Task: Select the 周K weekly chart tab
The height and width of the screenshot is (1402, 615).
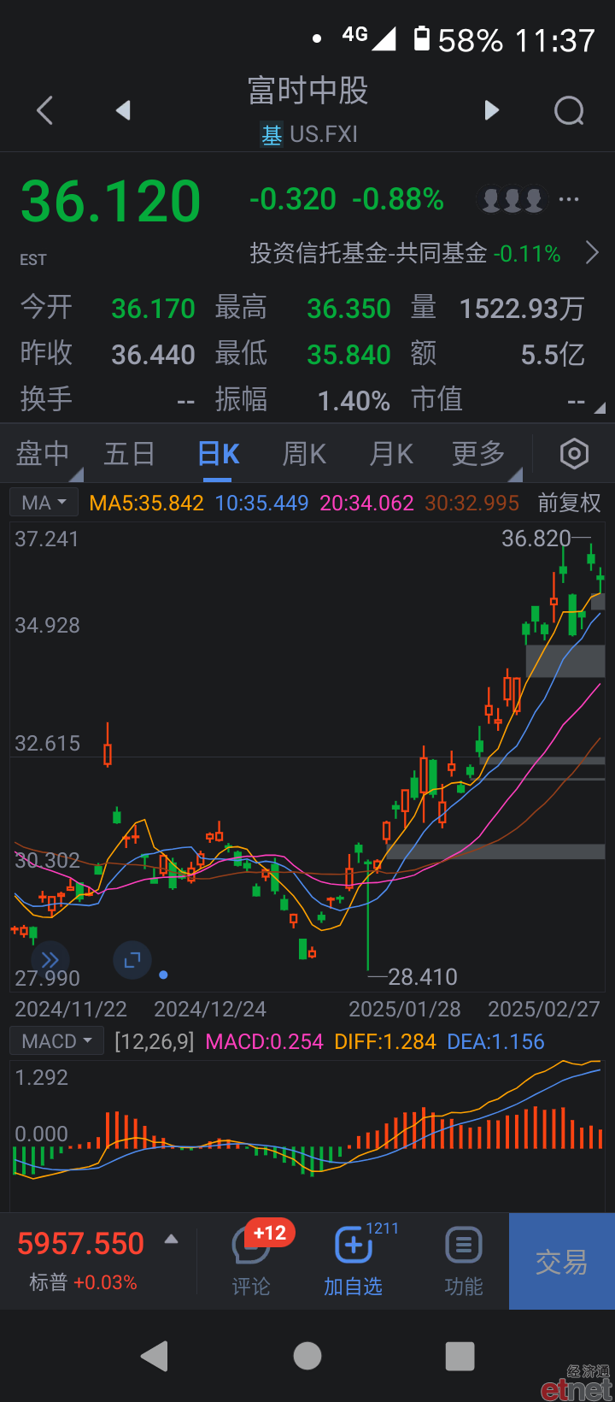Action: tap(305, 454)
